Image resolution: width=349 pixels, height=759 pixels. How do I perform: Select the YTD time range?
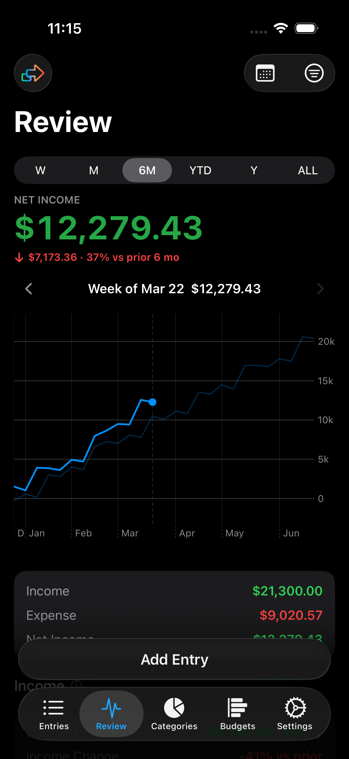(200, 170)
